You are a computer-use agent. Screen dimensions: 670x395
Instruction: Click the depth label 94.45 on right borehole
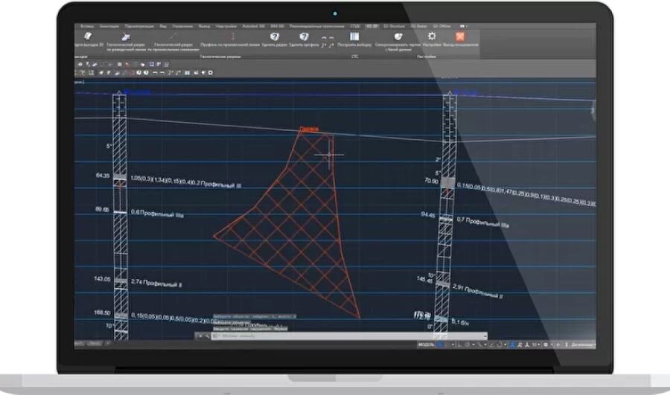coord(428,214)
